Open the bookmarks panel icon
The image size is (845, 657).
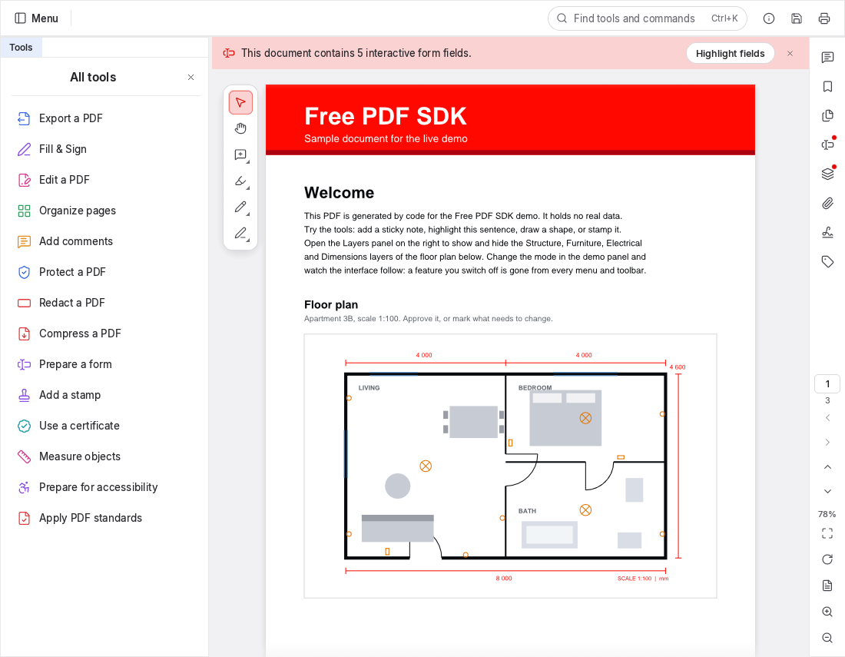click(x=828, y=86)
